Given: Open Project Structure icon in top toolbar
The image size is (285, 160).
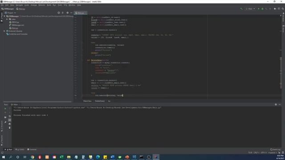Looking at the screenshot, I should [x=275, y=9].
